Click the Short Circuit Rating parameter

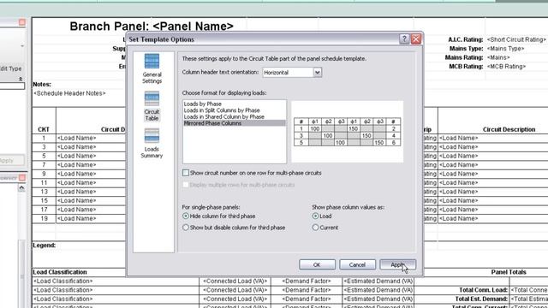[516, 40]
